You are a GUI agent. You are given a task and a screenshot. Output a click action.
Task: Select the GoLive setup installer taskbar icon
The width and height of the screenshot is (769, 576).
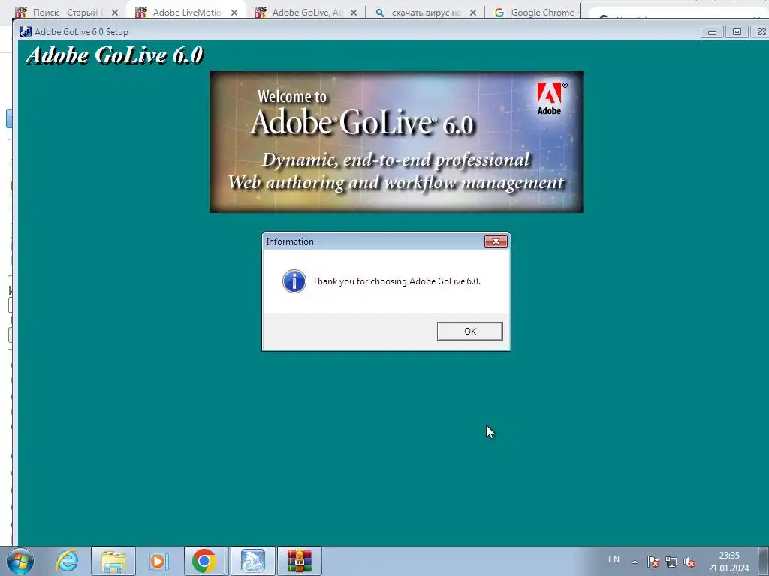tap(253, 561)
